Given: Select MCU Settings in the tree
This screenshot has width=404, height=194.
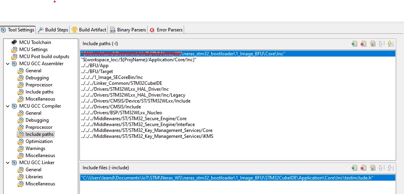Looking at the screenshot, I should pyautogui.click(x=30, y=49).
